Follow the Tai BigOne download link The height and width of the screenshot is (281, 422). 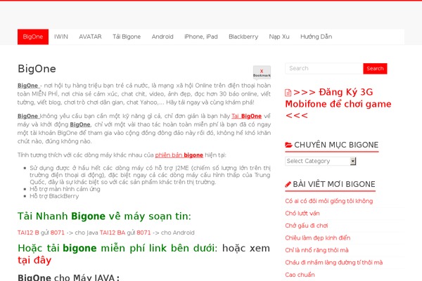pyautogui.click(x=247, y=116)
